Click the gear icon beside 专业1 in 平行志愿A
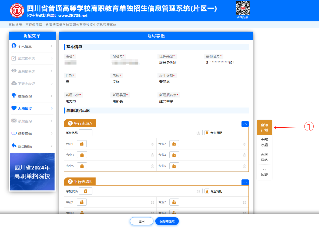This screenshot has width=319, height=228. 152,144
